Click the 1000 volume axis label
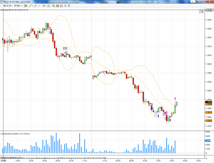The width and height of the screenshot is (214, 163). coord(208,149)
